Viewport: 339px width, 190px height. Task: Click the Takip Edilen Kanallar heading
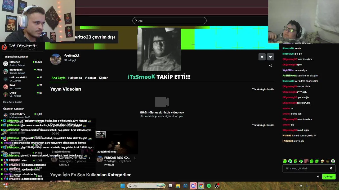point(16,57)
